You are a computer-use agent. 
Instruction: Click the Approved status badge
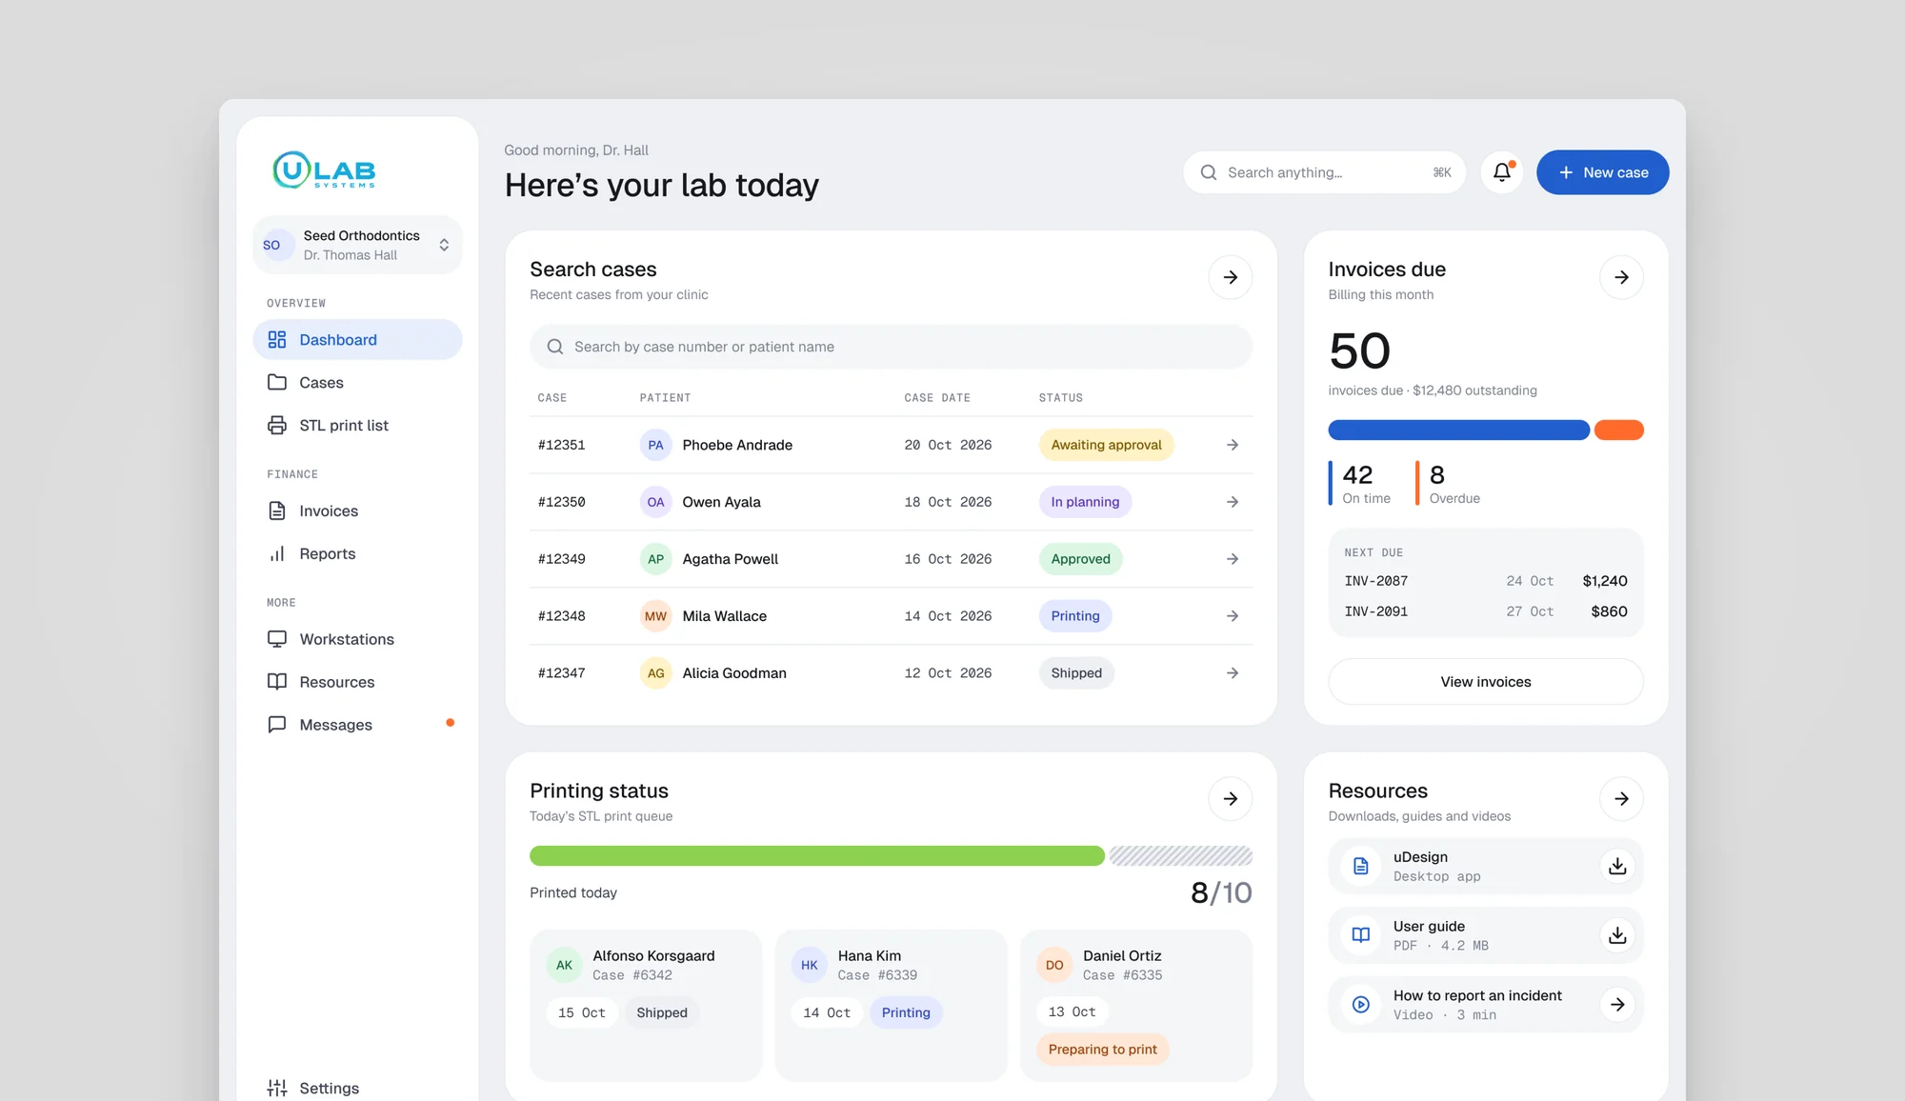point(1080,559)
